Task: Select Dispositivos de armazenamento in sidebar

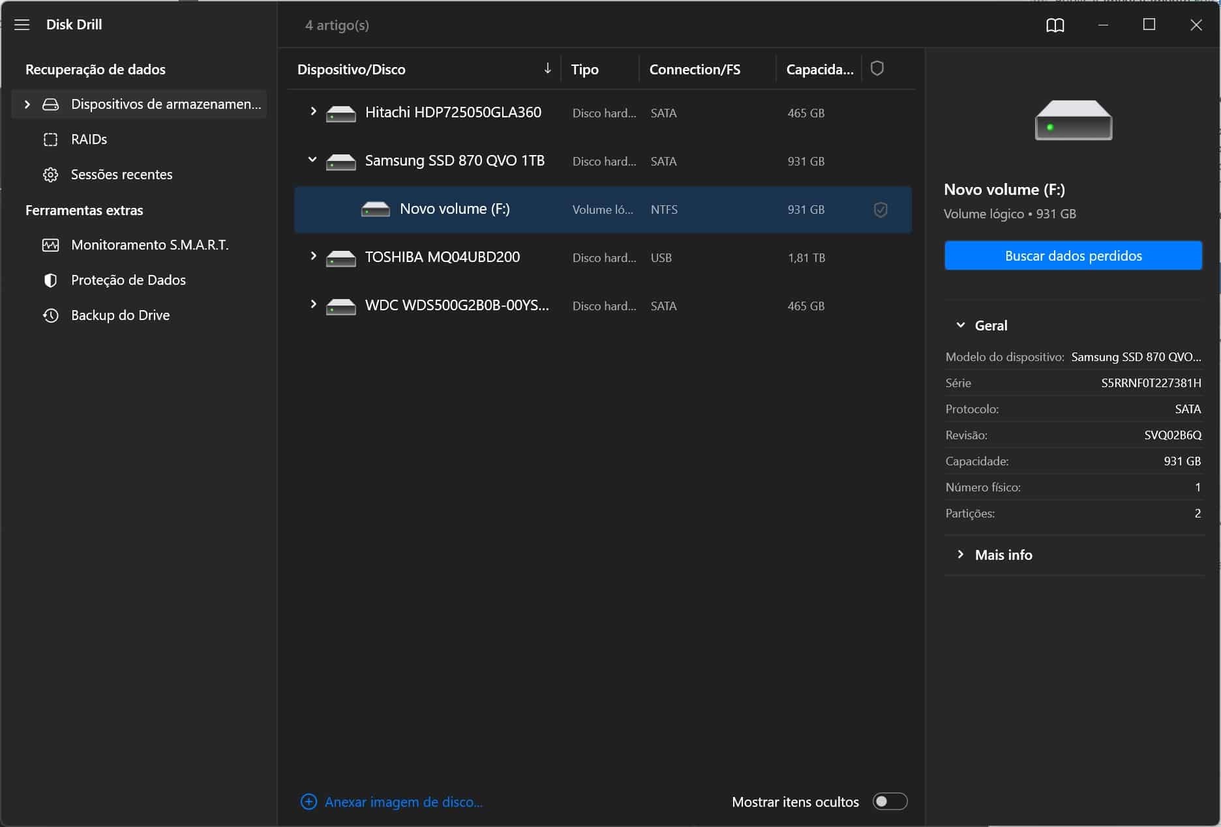Action: [x=165, y=104]
